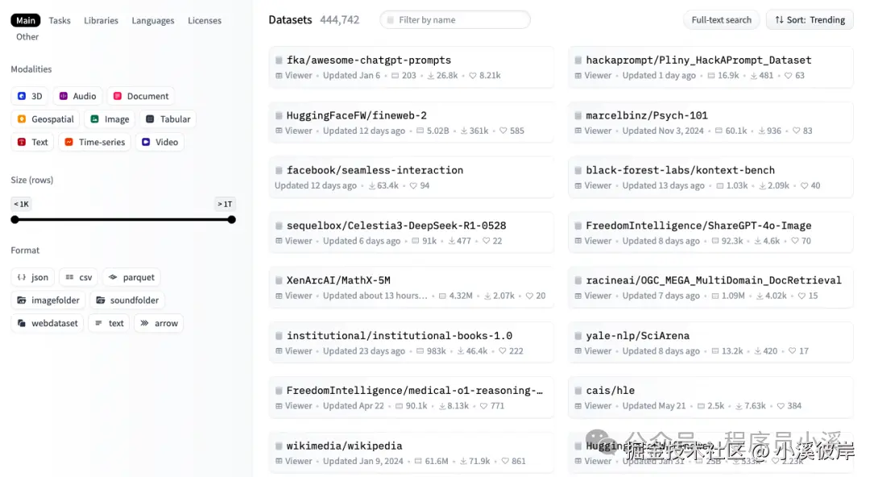Screen dimensions: 870x477
Task: Open the Sort: Trending dropdown
Action: (810, 20)
